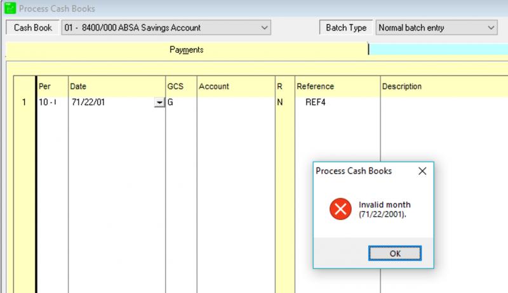This screenshot has height=293, width=508.
Task: Click the Date cell containing 71/22/01
Action: point(110,102)
